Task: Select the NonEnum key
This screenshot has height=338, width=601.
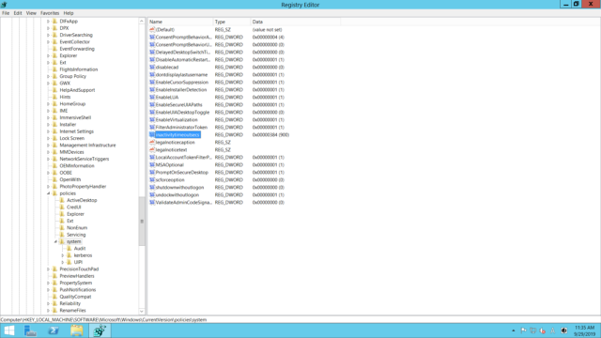Action: click(77, 227)
